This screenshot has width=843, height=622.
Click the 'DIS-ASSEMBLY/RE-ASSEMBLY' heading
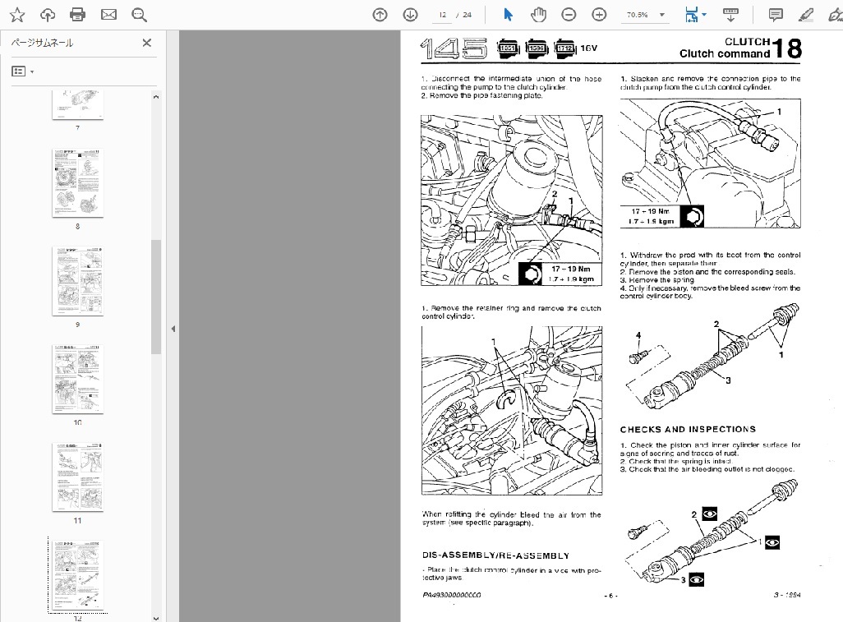click(x=495, y=555)
